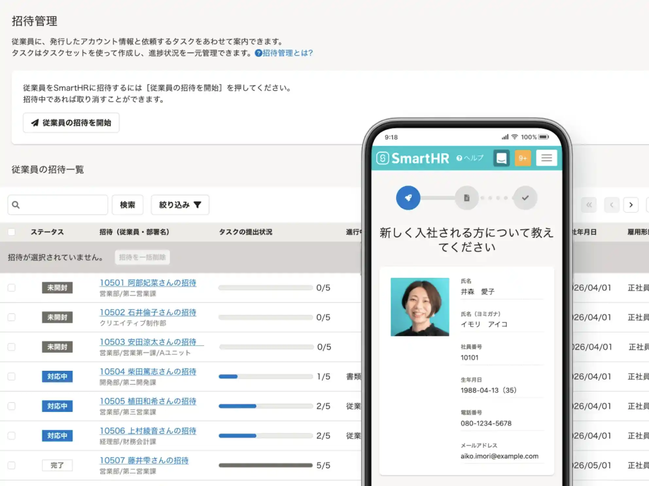Check the checkbox for invitation 10506
Viewport: 649px width, 486px height.
coord(11,436)
